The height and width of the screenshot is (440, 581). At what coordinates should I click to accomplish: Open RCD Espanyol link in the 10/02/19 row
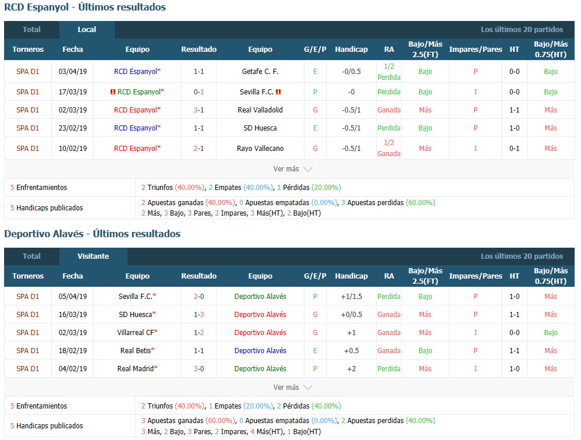(136, 149)
